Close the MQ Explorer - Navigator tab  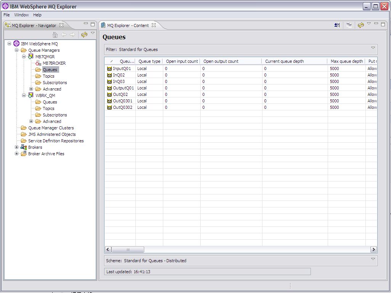(61, 25)
